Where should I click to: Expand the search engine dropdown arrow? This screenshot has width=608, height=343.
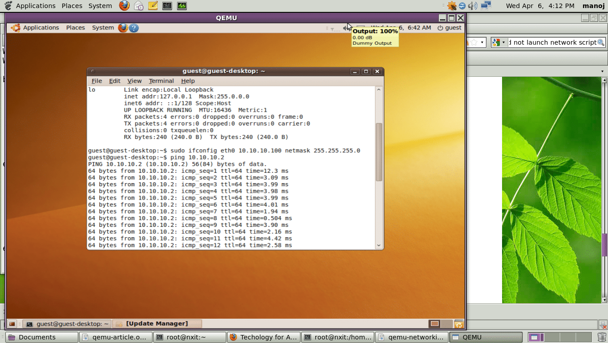[504, 42]
